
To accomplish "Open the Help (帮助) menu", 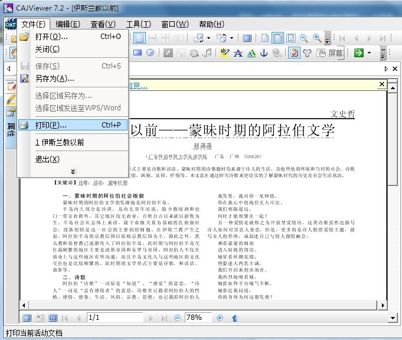I will pyautogui.click(x=211, y=24).
